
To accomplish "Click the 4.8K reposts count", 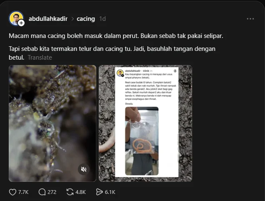I will tap(80, 192).
